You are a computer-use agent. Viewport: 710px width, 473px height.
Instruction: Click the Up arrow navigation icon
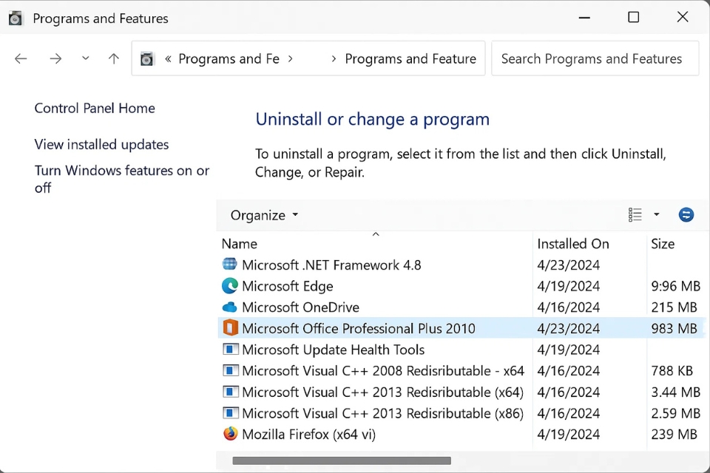[113, 59]
